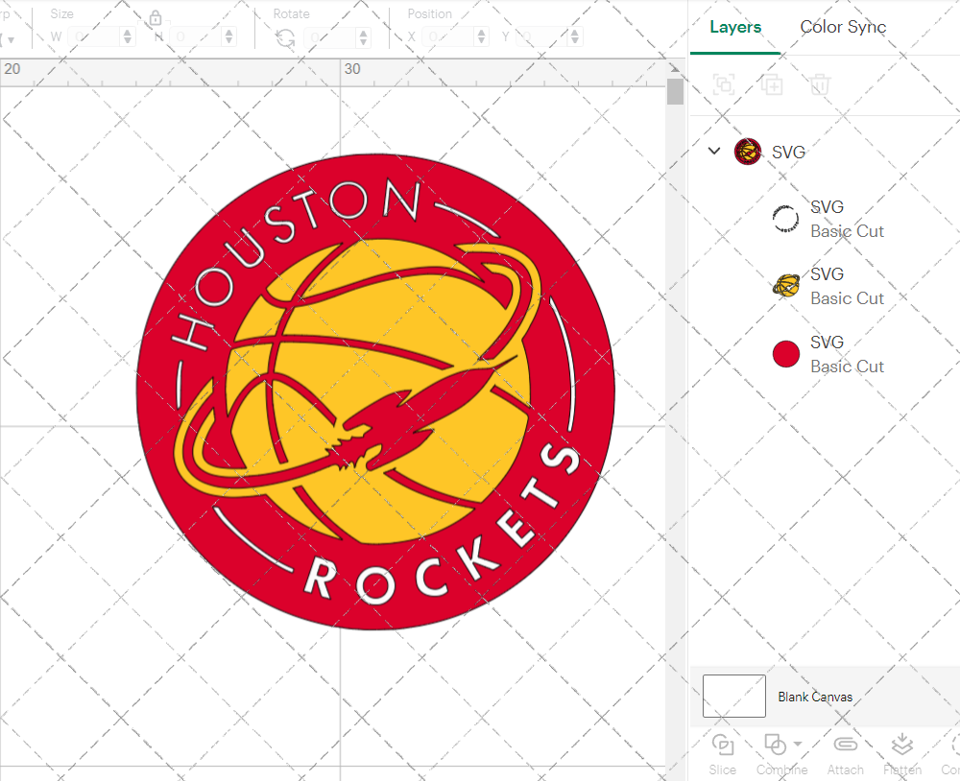Viewport: 960px width, 781px height.
Task: Click the Blank Canvas label
Action: click(x=815, y=697)
